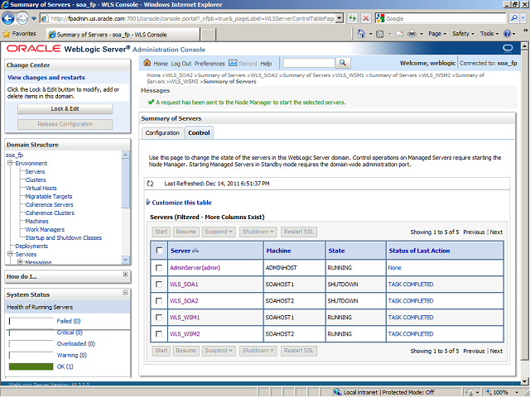Open the browser Safety menu
Viewport: 530px width, 397px height.
pos(464,34)
